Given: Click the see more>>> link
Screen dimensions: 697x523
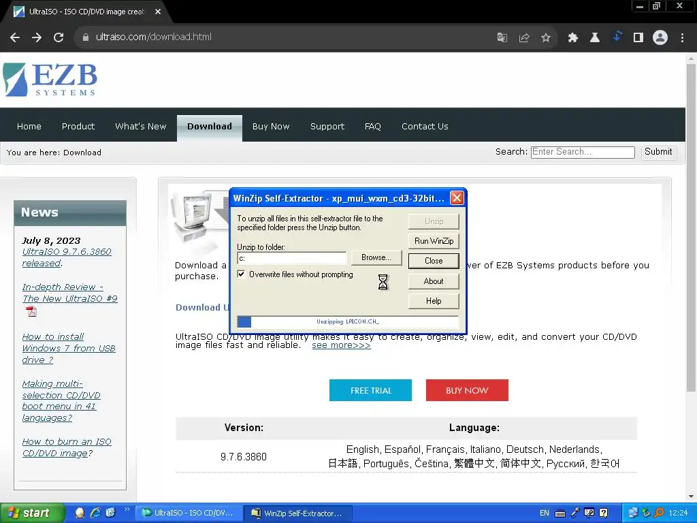Looking at the screenshot, I should pyautogui.click(x=342, y=345).
